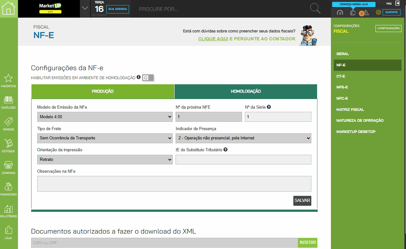Select NF-E in fiscal settings menu
This screenshot has width=406, height=249.
coord(367,65)
